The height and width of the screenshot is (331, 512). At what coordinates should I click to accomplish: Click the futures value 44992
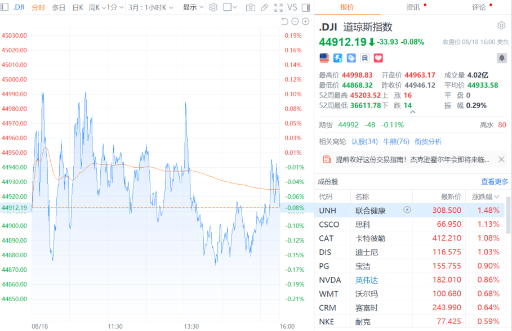348,125
